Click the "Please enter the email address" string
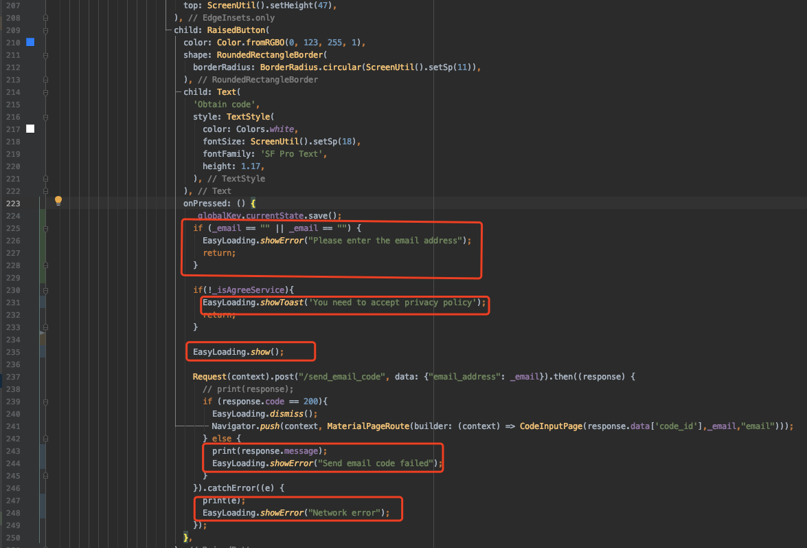807x548 pixels. 385,241
